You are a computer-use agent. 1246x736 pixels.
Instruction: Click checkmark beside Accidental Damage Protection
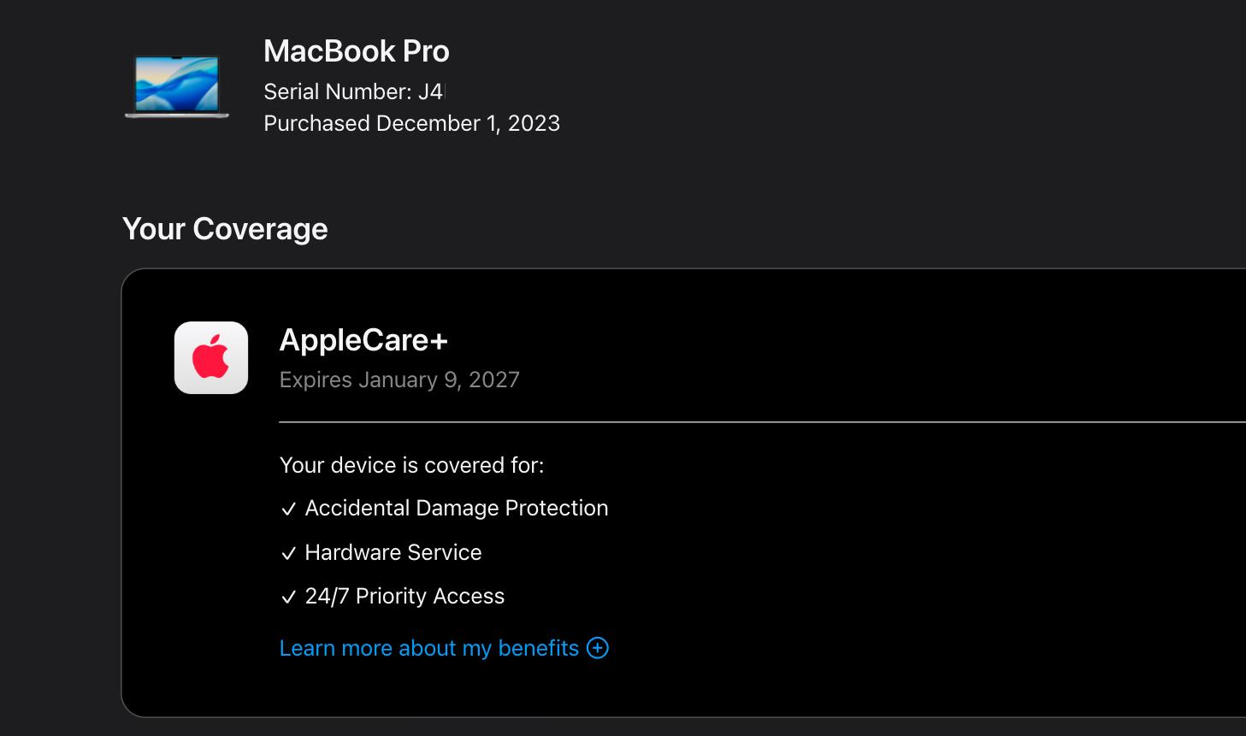(288, 509)
